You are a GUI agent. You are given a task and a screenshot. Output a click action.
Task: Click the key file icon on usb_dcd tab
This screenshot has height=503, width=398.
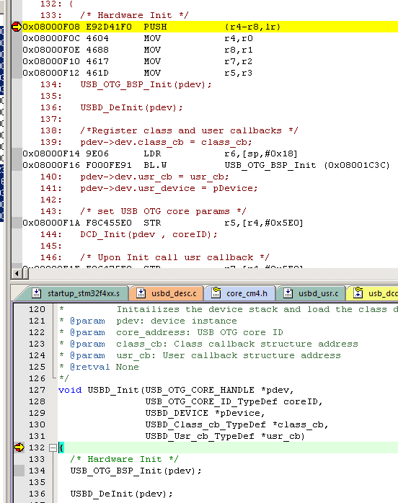pos(358,293)
